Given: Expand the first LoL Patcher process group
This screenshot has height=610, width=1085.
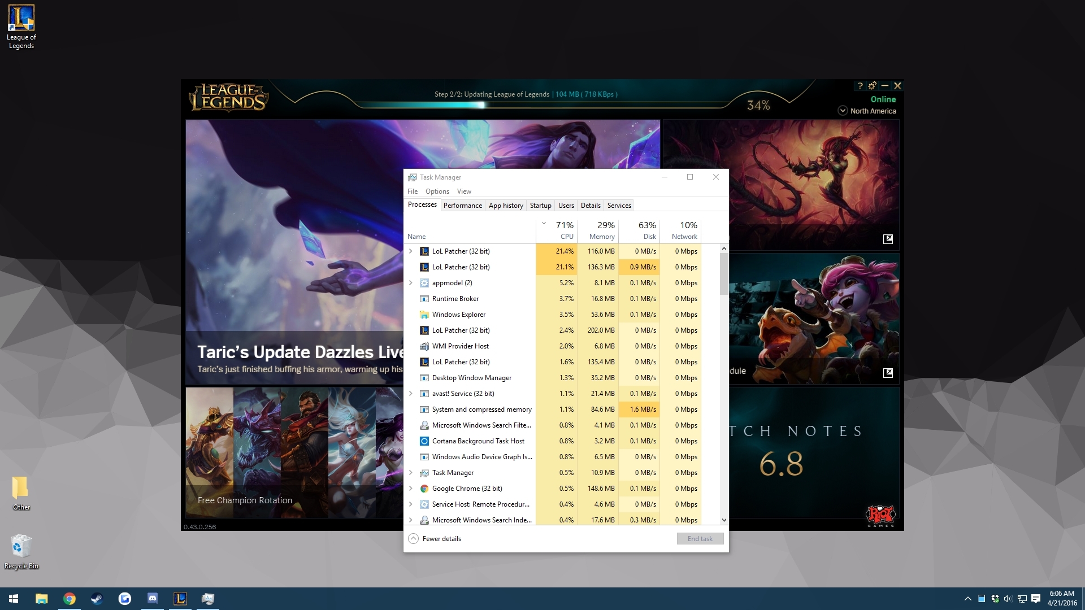Looking at the screenshot, I should coord(411,251).
